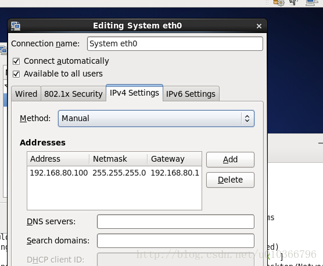Click the network icon behind dialog's left edge
This screenshot has height=266, width=323.
tap(3, 50)
